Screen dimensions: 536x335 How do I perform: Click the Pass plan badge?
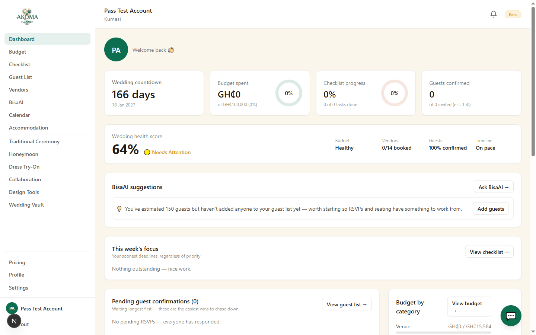[x=513, y=15]
